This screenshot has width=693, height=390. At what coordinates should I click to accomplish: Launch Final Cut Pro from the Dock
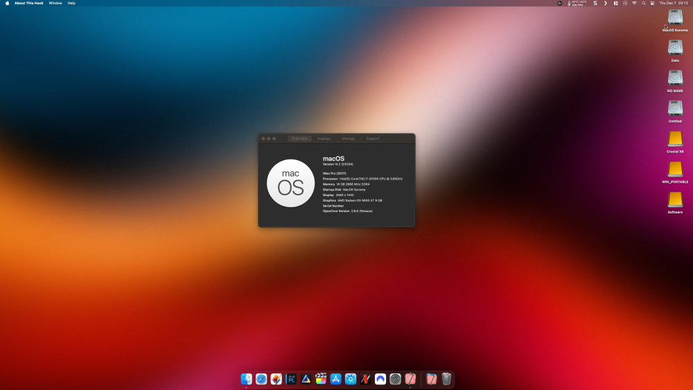tap(321, 379)
